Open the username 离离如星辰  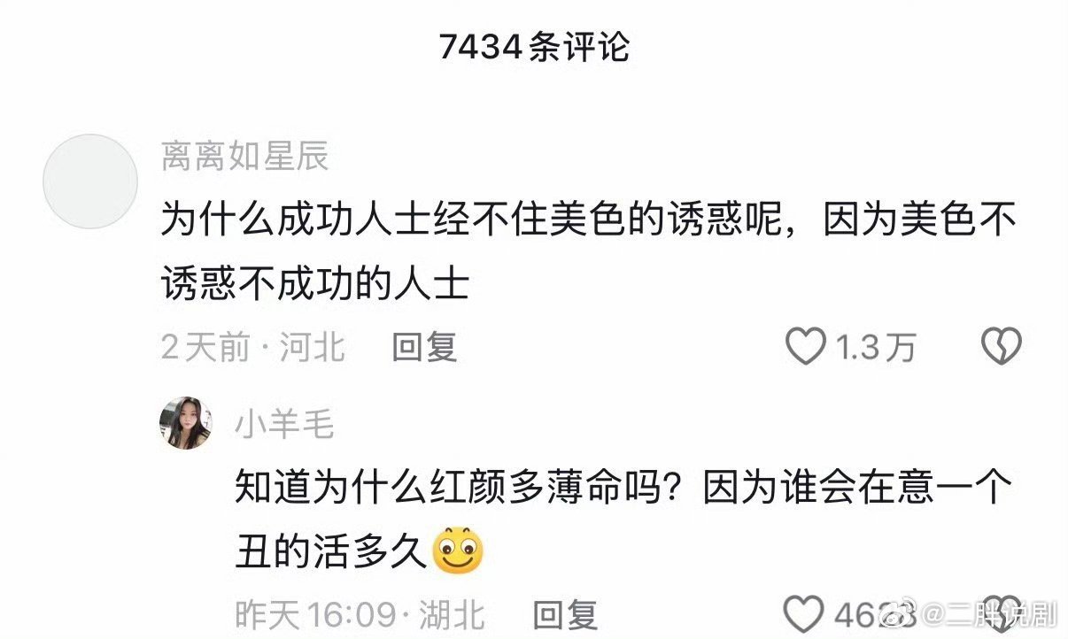point(245,157)
